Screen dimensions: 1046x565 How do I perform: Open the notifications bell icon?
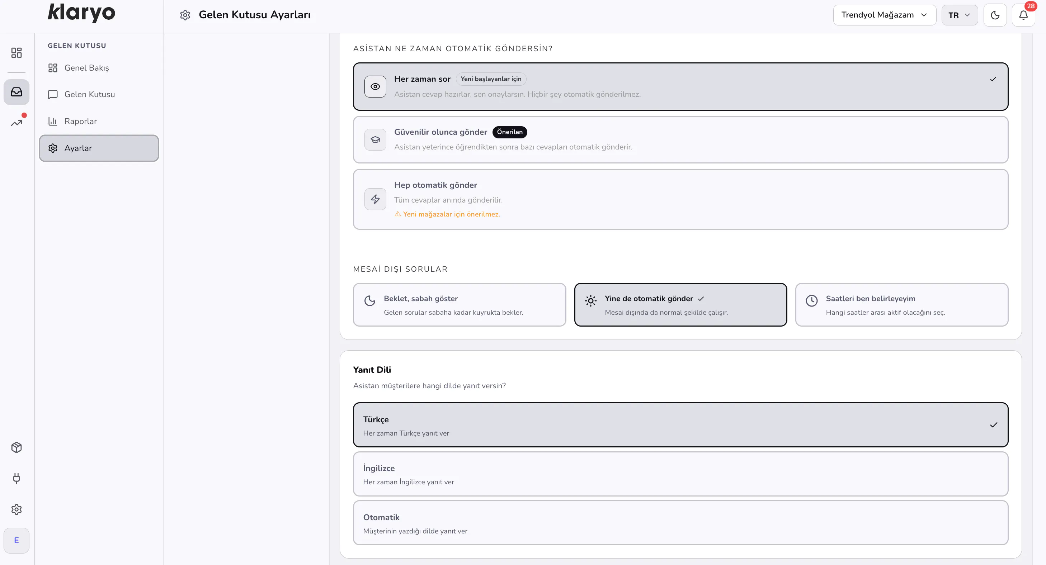(1023, 15)
